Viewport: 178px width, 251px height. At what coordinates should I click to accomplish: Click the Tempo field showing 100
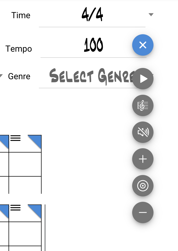(93, 45)
